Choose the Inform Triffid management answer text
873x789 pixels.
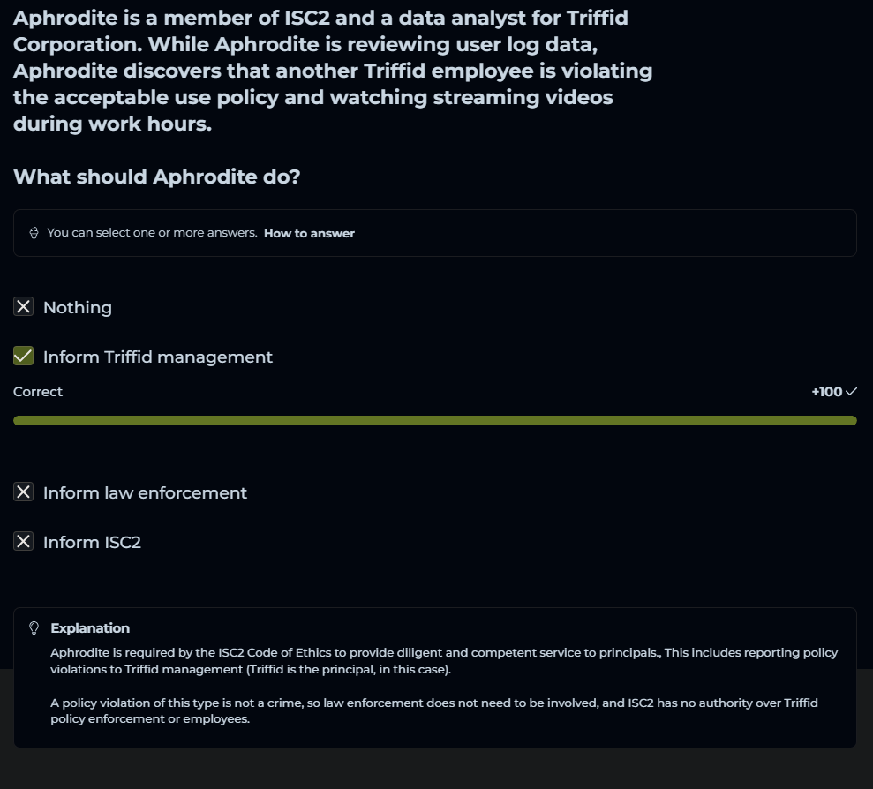(x=158, y=357)
